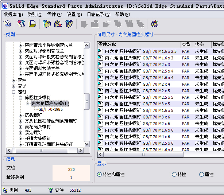Image resolution: width=224 pixels, height=195 pixels.
Task: Select the 开槽大头螺钉 tree item
Action: pyautogui.click(x=38, y=139)
